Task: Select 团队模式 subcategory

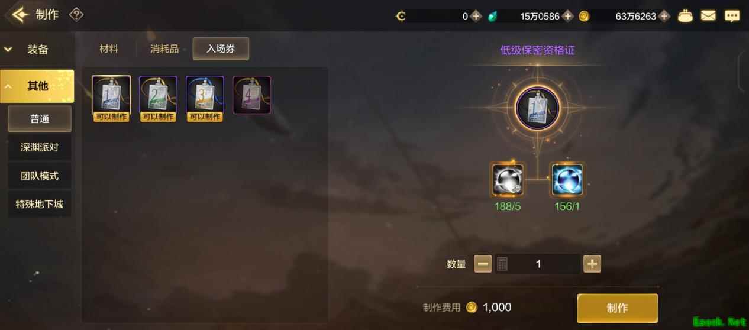Action: tap(40, 176)
